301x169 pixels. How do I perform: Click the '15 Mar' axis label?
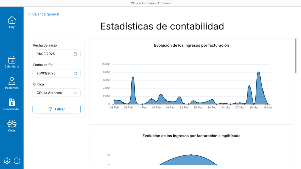(x=254, y=108)
